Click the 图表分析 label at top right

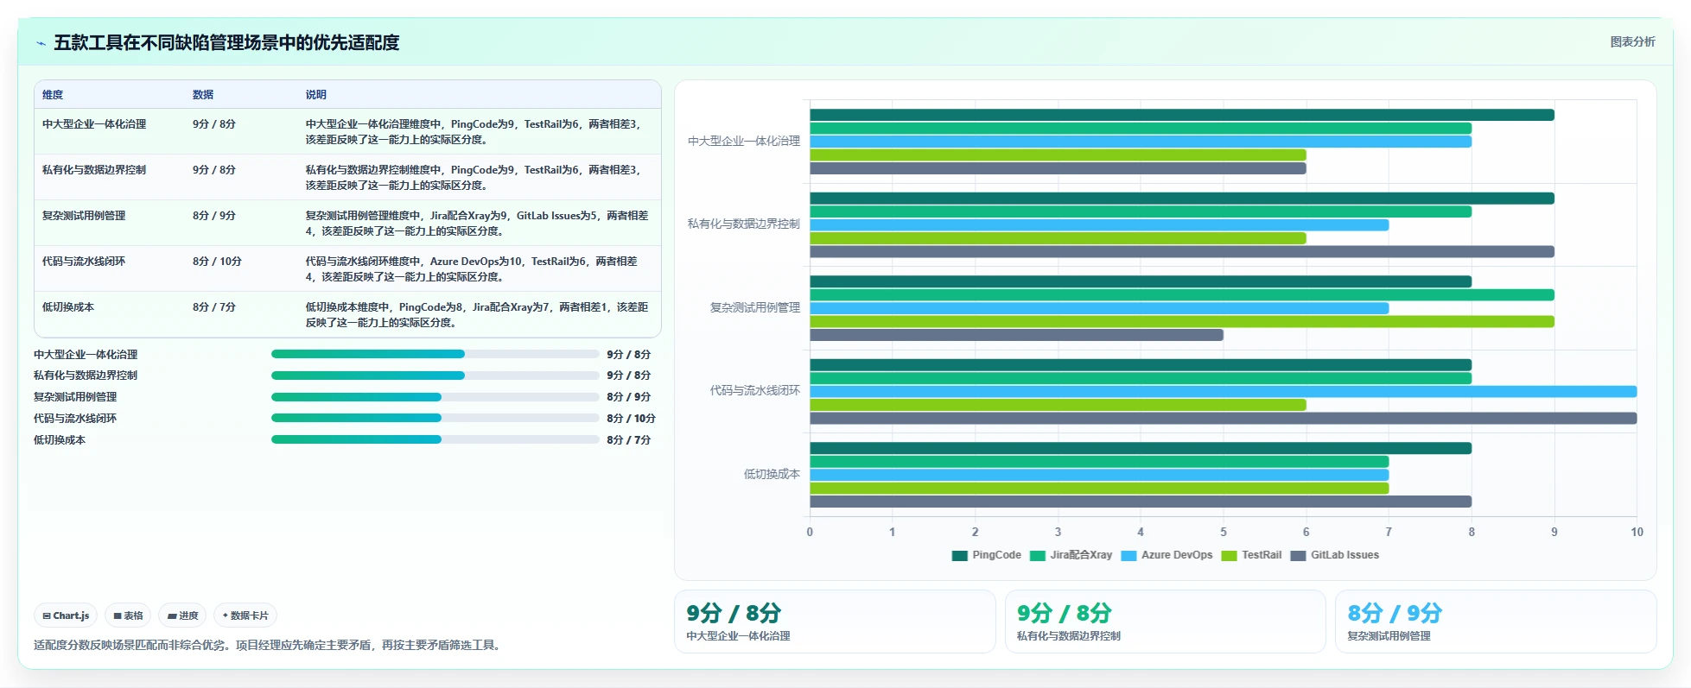click(1632, 41)
